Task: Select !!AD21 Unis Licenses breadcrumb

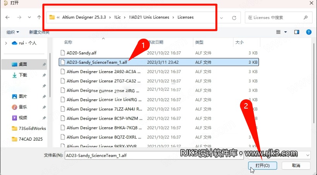Action: (x=149, y=17)
